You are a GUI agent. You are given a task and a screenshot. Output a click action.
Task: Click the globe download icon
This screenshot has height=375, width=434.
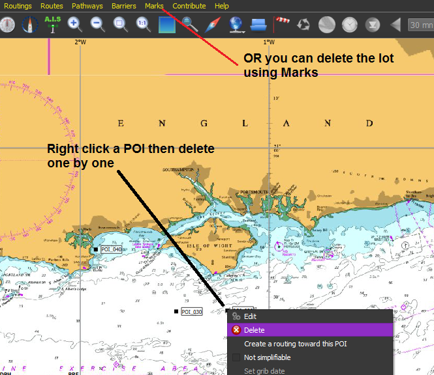click(x=236, y=25)
